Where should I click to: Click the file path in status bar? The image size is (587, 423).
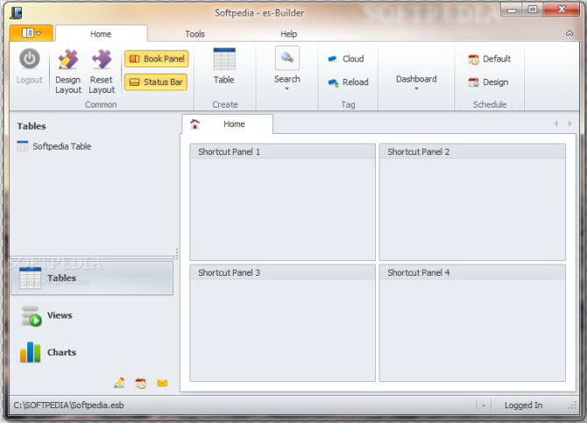point(69,405)
